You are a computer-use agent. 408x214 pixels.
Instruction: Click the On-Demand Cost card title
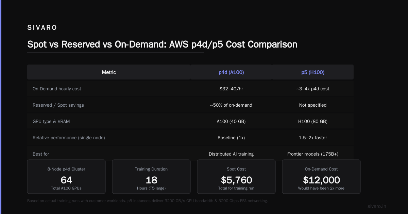coord(321,169)
